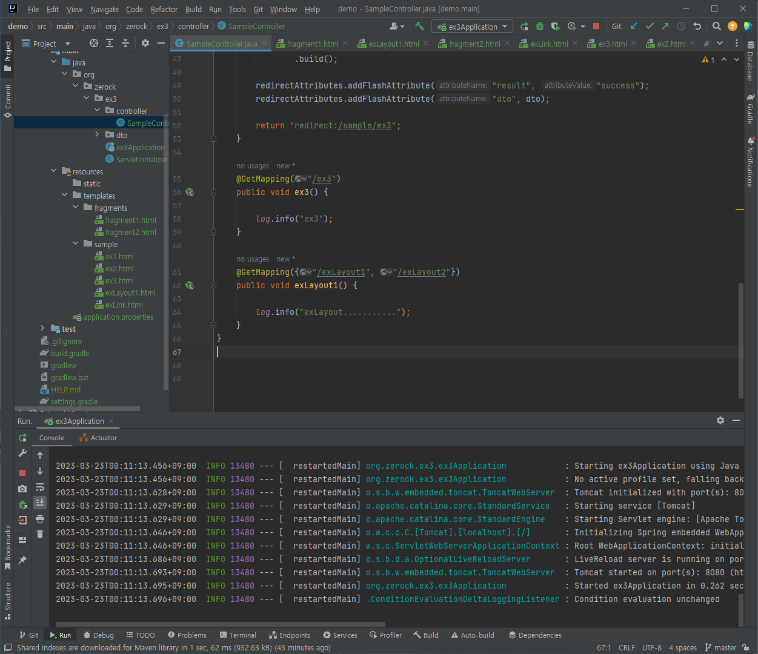The width and height of the screenshot is (758, 654).
Task: Click the warning indicator in editor
Action: (708, 59)
